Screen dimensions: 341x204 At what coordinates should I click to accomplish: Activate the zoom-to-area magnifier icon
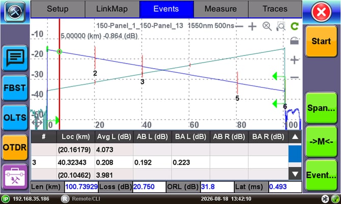281,26
